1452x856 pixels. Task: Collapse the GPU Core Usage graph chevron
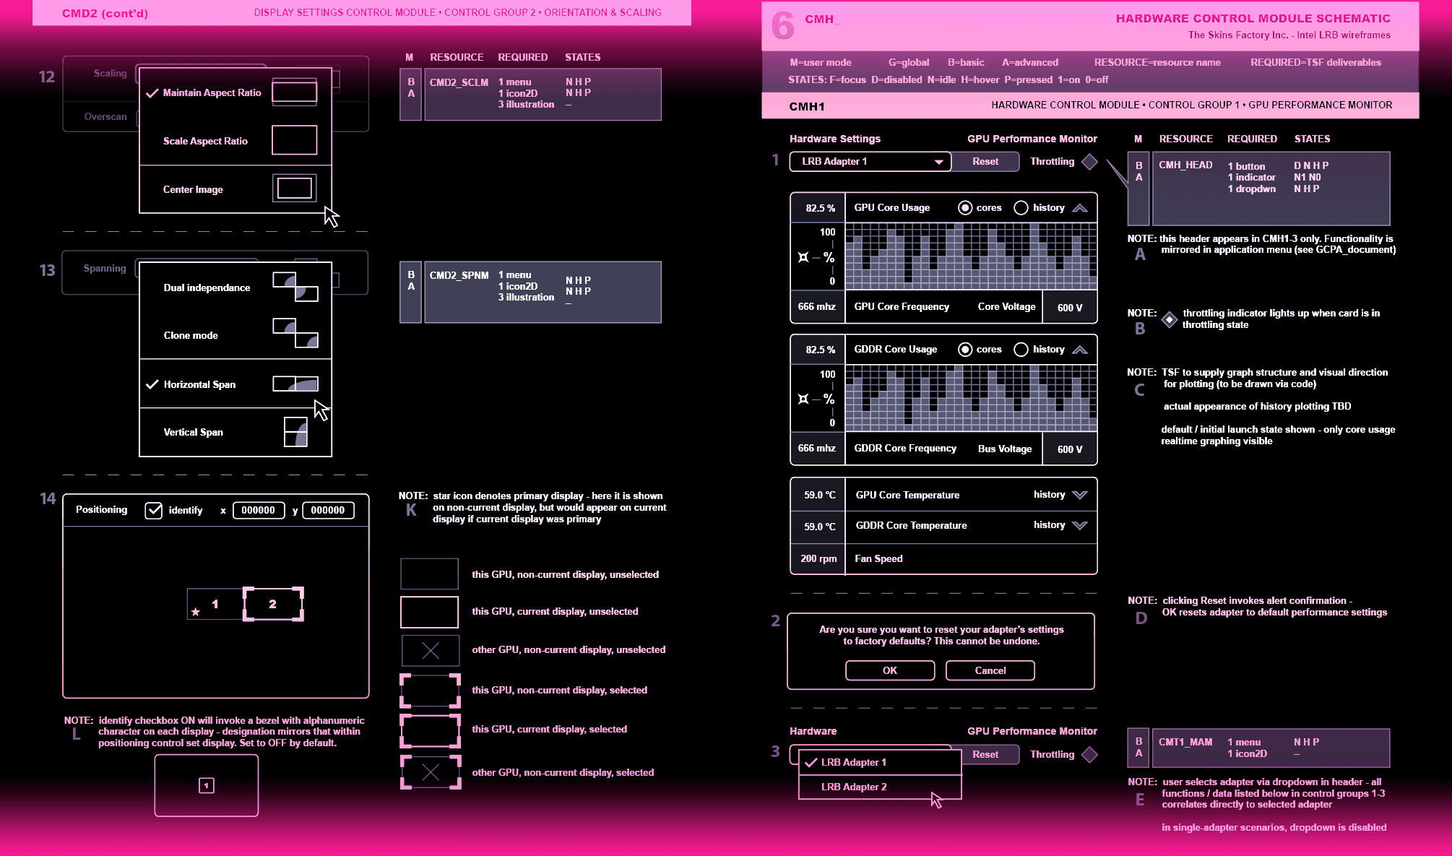1080,208
